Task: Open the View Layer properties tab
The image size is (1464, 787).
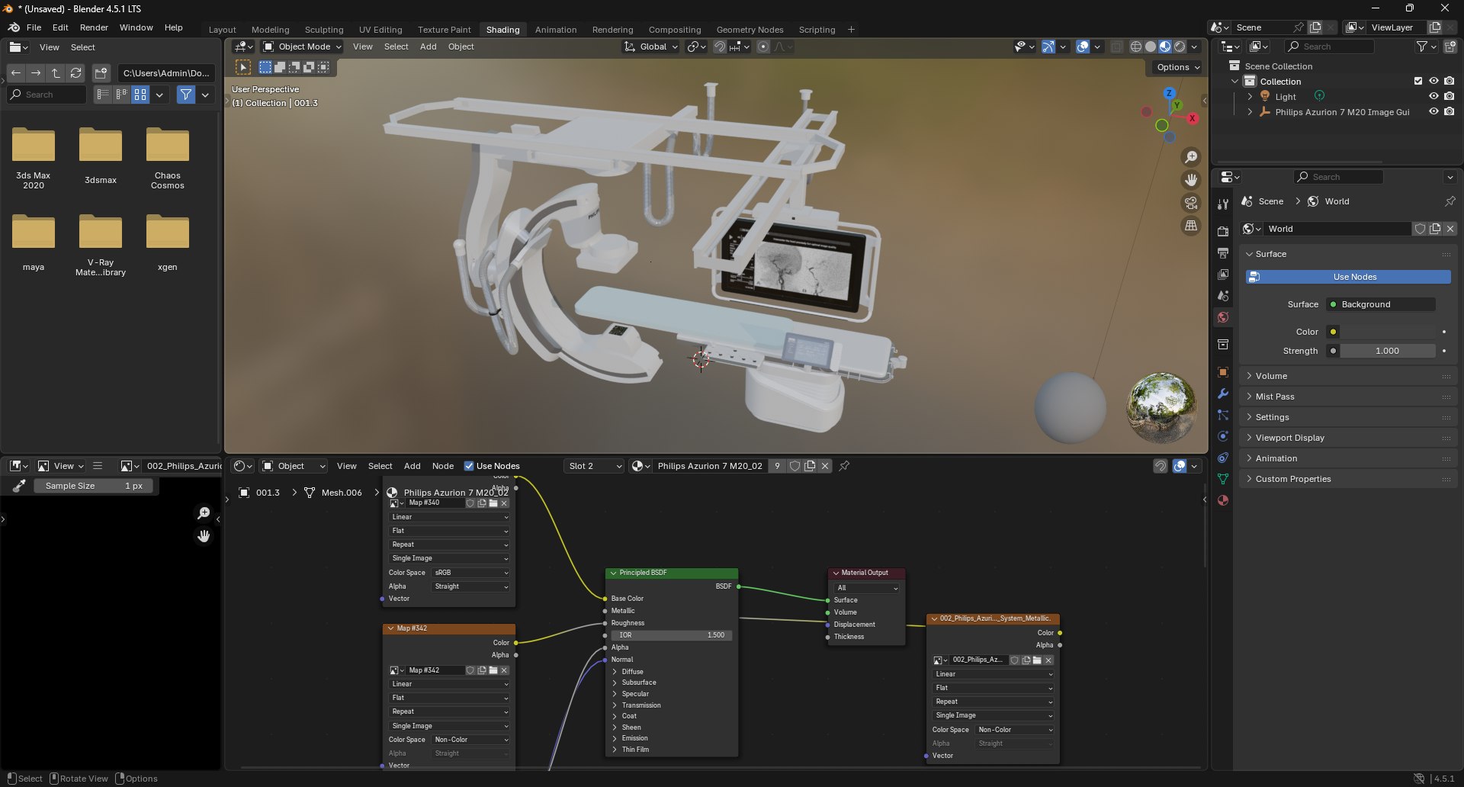Action: 1223,275
